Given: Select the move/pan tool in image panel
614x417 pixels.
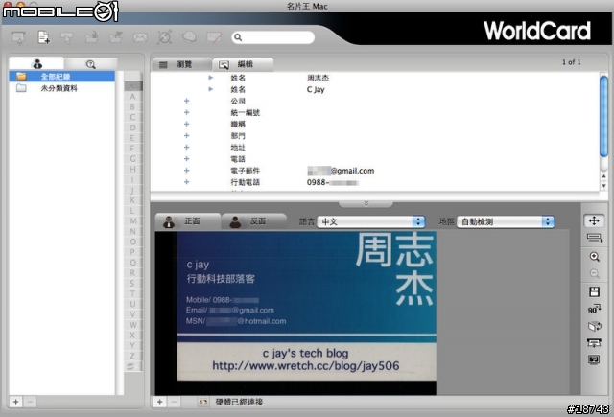Looking at the screenshot, I should pyautogui.click(x=594, y=220).
